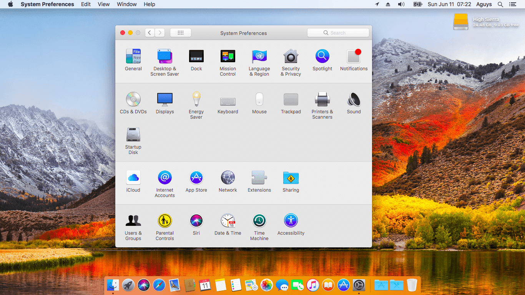525x295 pixels.
Task: Open Notification Center from the menu bar
Action: [512, 4]
